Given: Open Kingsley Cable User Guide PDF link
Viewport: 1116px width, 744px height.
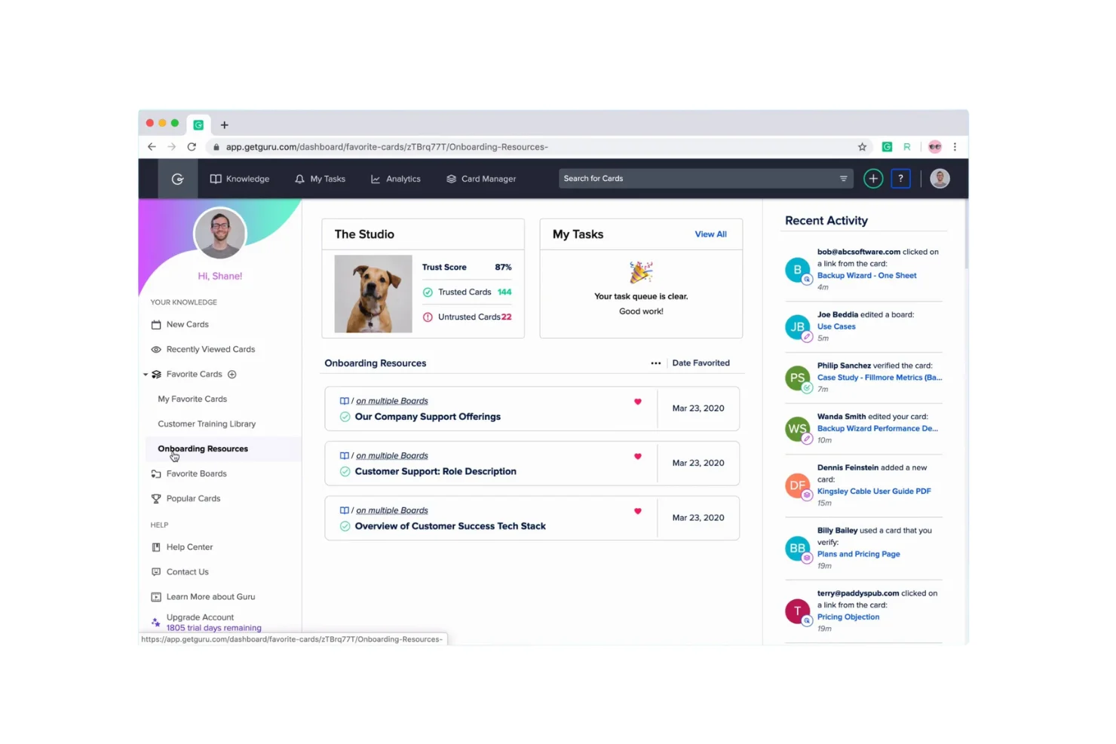Looking at the screenshot, I should pyautogui.click(x=874, y=491).
